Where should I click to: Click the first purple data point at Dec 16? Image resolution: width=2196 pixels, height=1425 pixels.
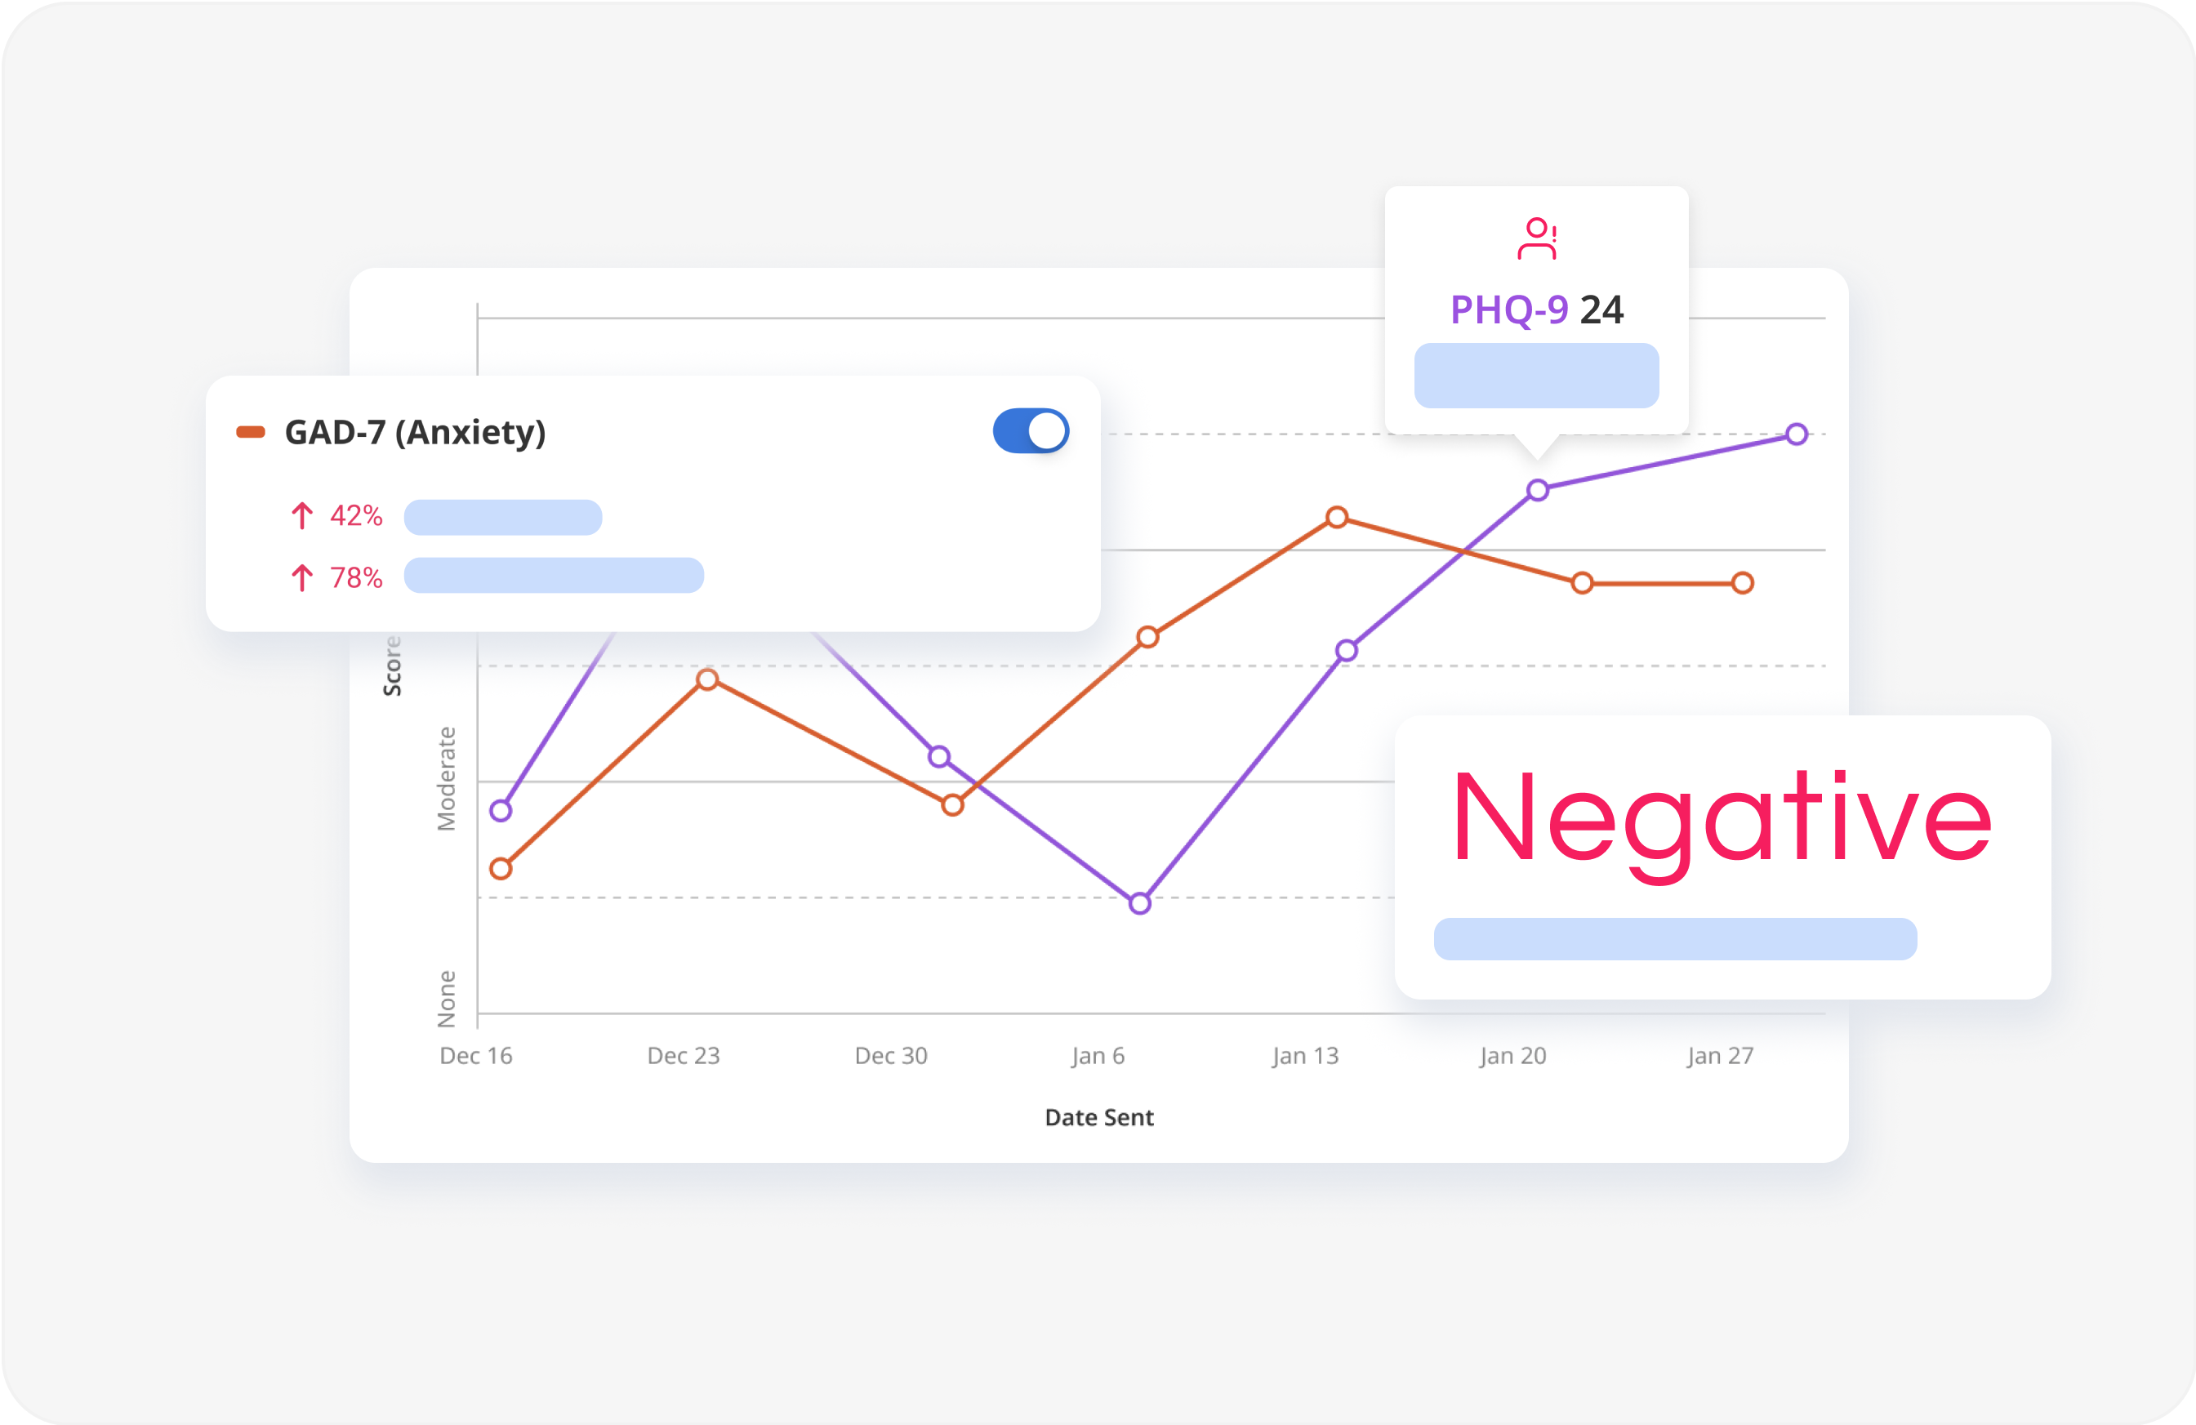click(x=501, y=811)
